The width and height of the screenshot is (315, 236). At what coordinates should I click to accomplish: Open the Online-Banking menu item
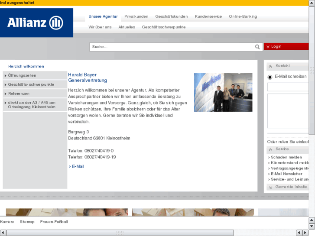pos(243,16)
